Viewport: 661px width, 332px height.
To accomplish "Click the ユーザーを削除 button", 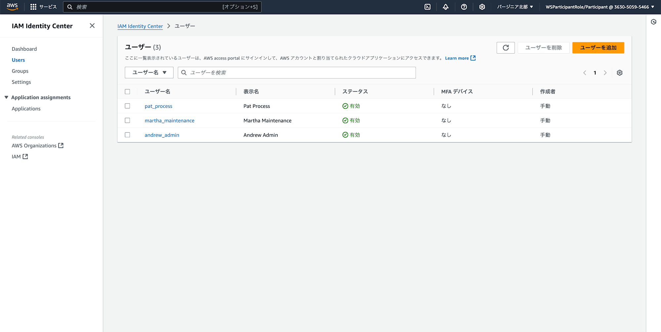I will (x=544, y=48).
